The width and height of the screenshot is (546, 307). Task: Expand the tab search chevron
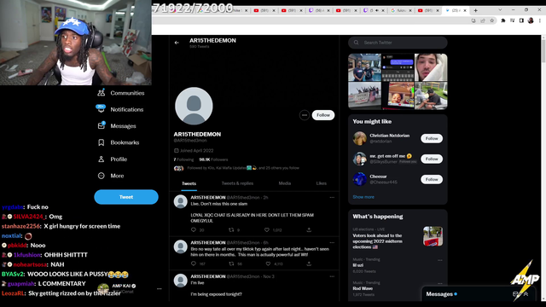point(500,10)
